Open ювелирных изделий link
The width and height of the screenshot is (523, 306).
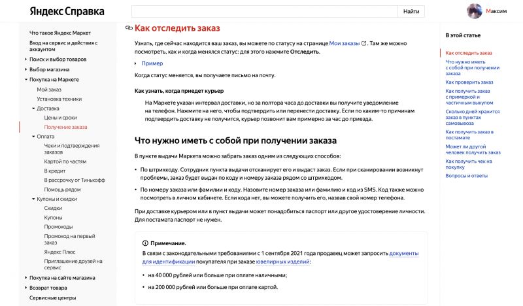click(282, 262)
